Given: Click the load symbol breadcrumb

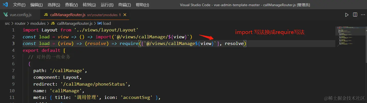Looking at the screenshot, I should [x=104, y=23].
